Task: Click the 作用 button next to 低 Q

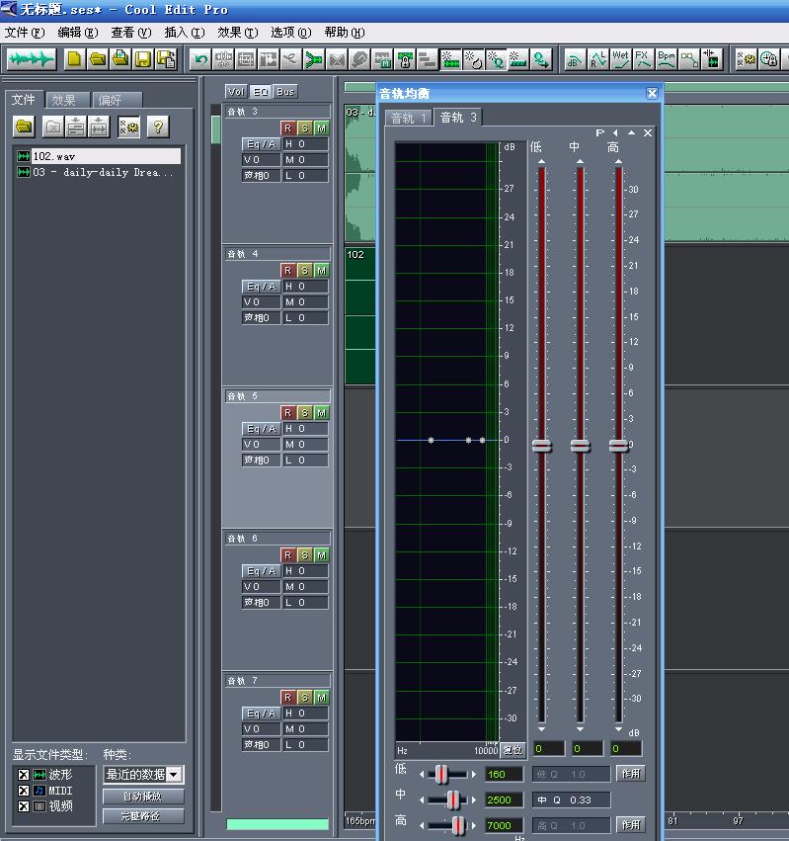Action: 631,774
